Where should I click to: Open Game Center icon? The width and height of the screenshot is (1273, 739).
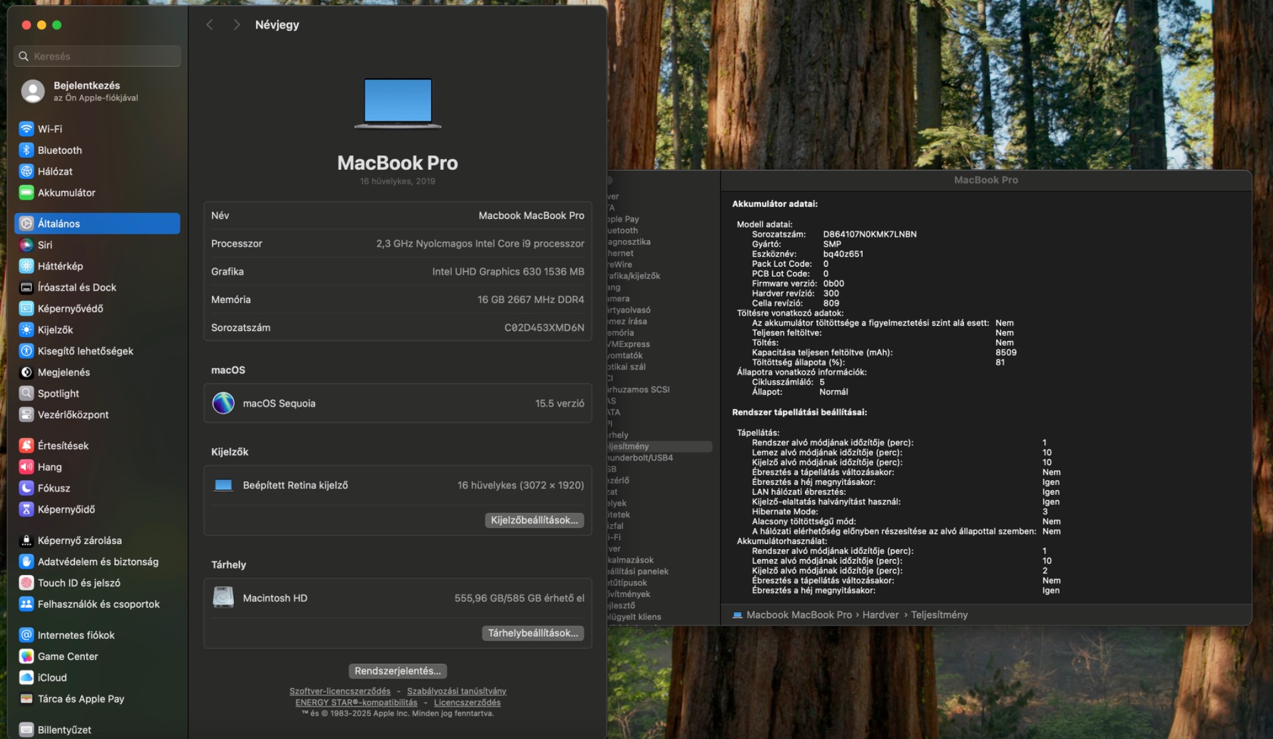pos(27,656)
